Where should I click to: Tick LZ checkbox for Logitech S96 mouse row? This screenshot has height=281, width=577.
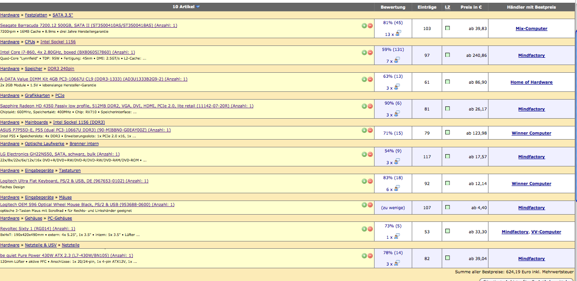[x=448, y=207]
